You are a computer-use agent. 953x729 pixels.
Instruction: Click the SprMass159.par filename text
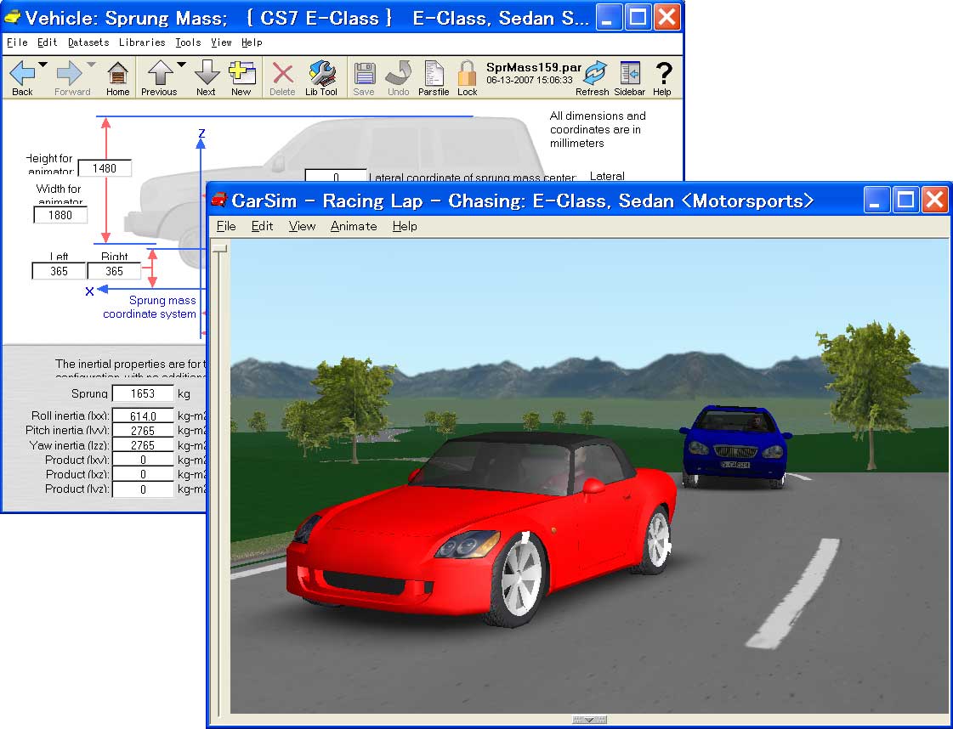point(534,67)
